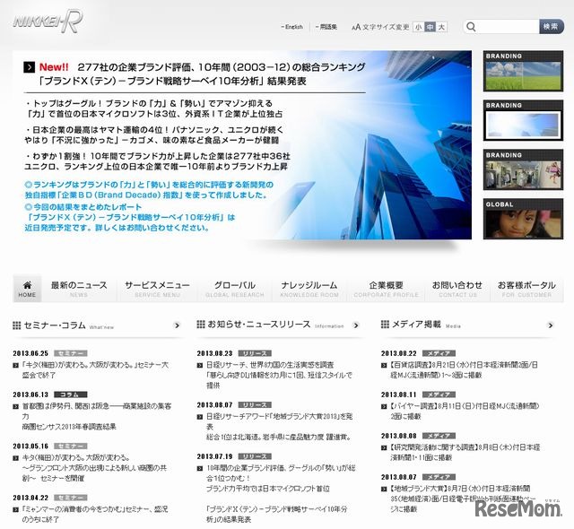The image size is (574, 529).
Task: Open the GLOBAL child photo thumbnail
Action: 523,219
